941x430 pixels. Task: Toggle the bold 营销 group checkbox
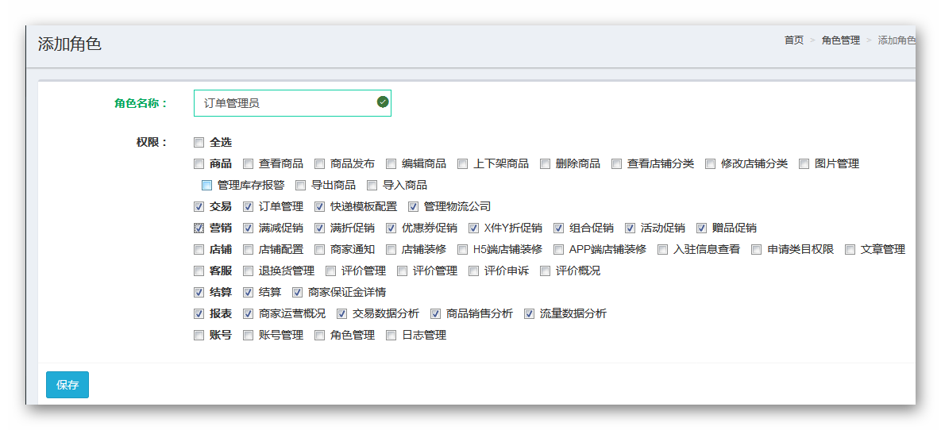tap(199, 228)
